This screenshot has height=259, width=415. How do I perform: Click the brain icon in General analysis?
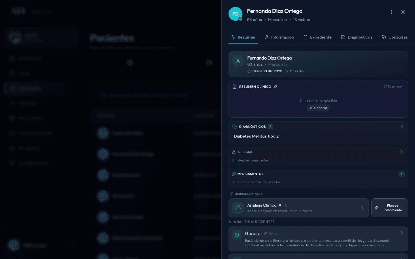pyautogui.click(x=237, y=235)
